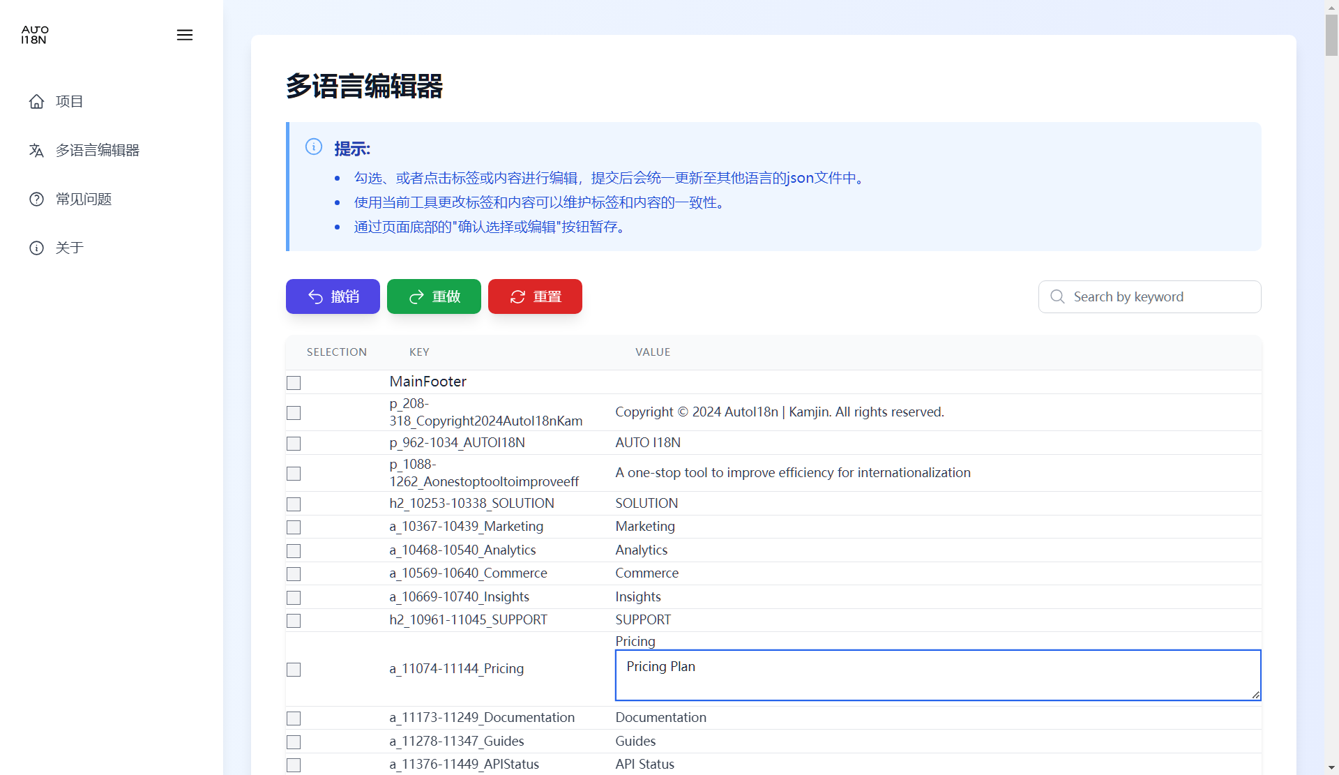Check the h2_10961-11045_SUPPORT checkbox
The width and height of the screenshot is (1339, 775).
pyautogui.click(x=294, y=621)
